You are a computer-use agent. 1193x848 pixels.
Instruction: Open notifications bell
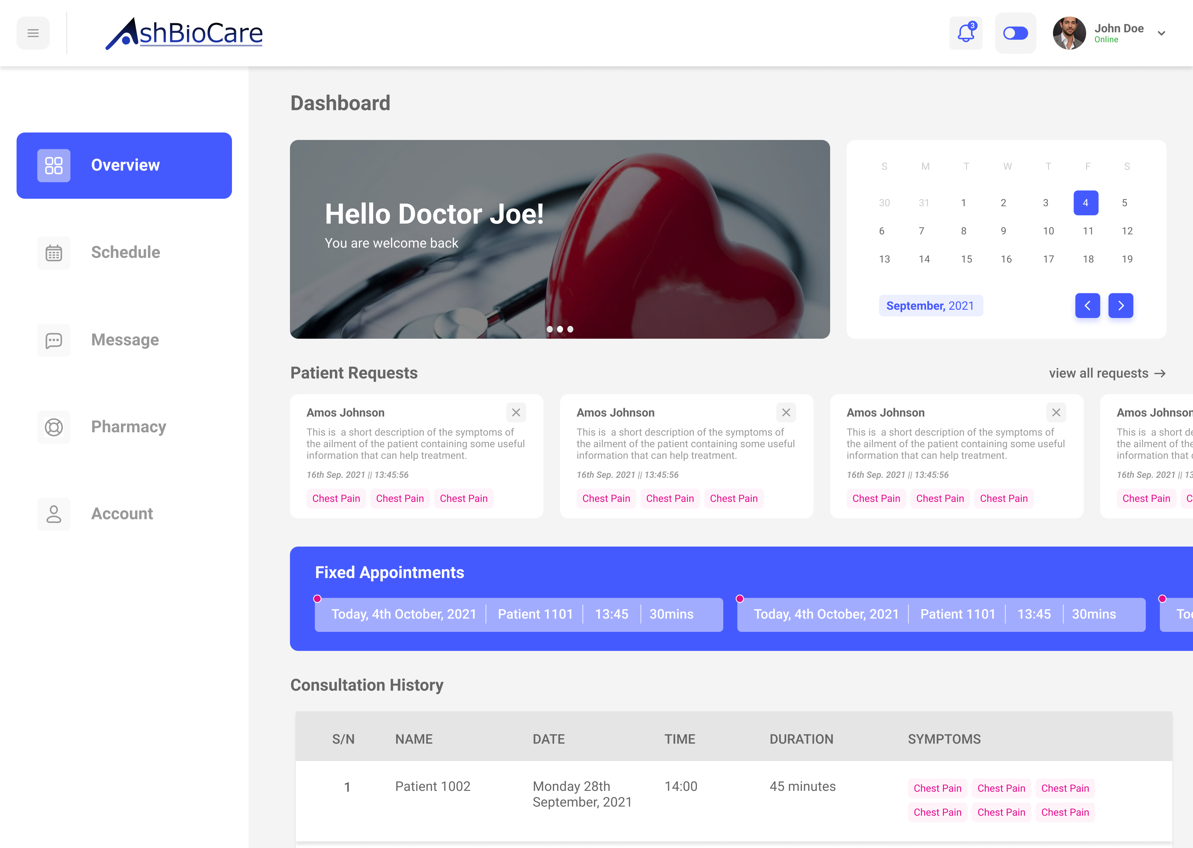click(x=966, y=33)
